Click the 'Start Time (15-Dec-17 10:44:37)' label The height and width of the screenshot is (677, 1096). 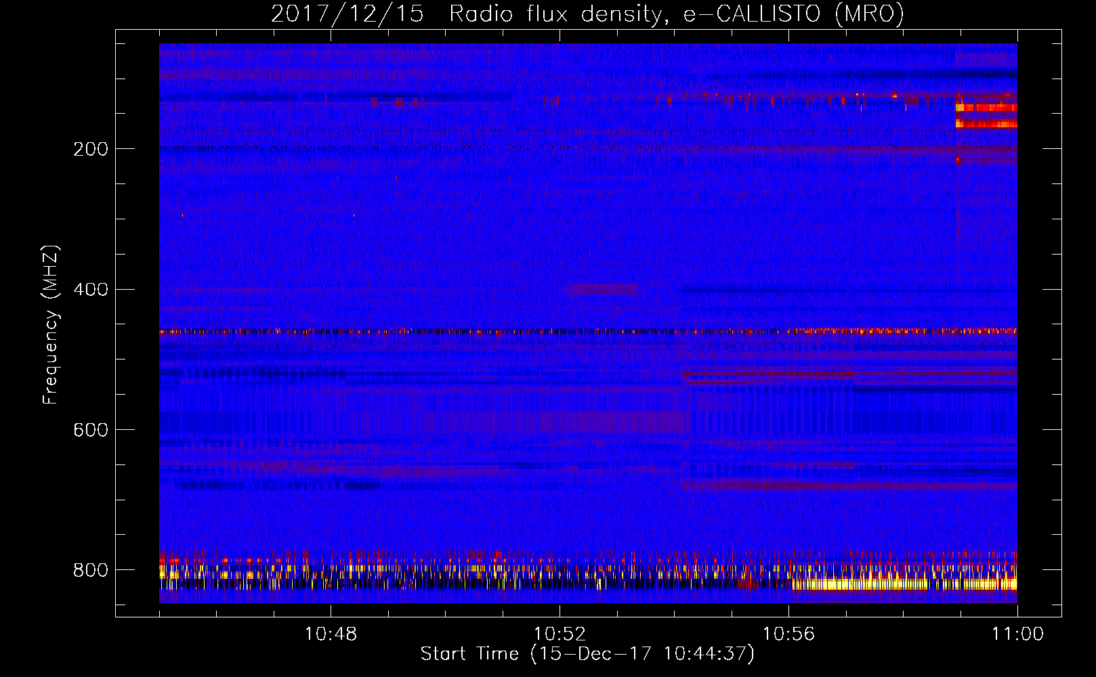click(587, 654)
